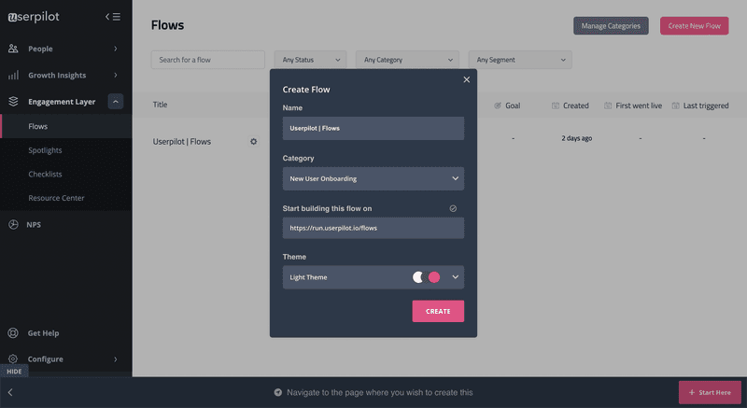This screenshot has height=408, width=747.
Task: Open the Theme dropdown selector
Action: click(x=455, y=277)
